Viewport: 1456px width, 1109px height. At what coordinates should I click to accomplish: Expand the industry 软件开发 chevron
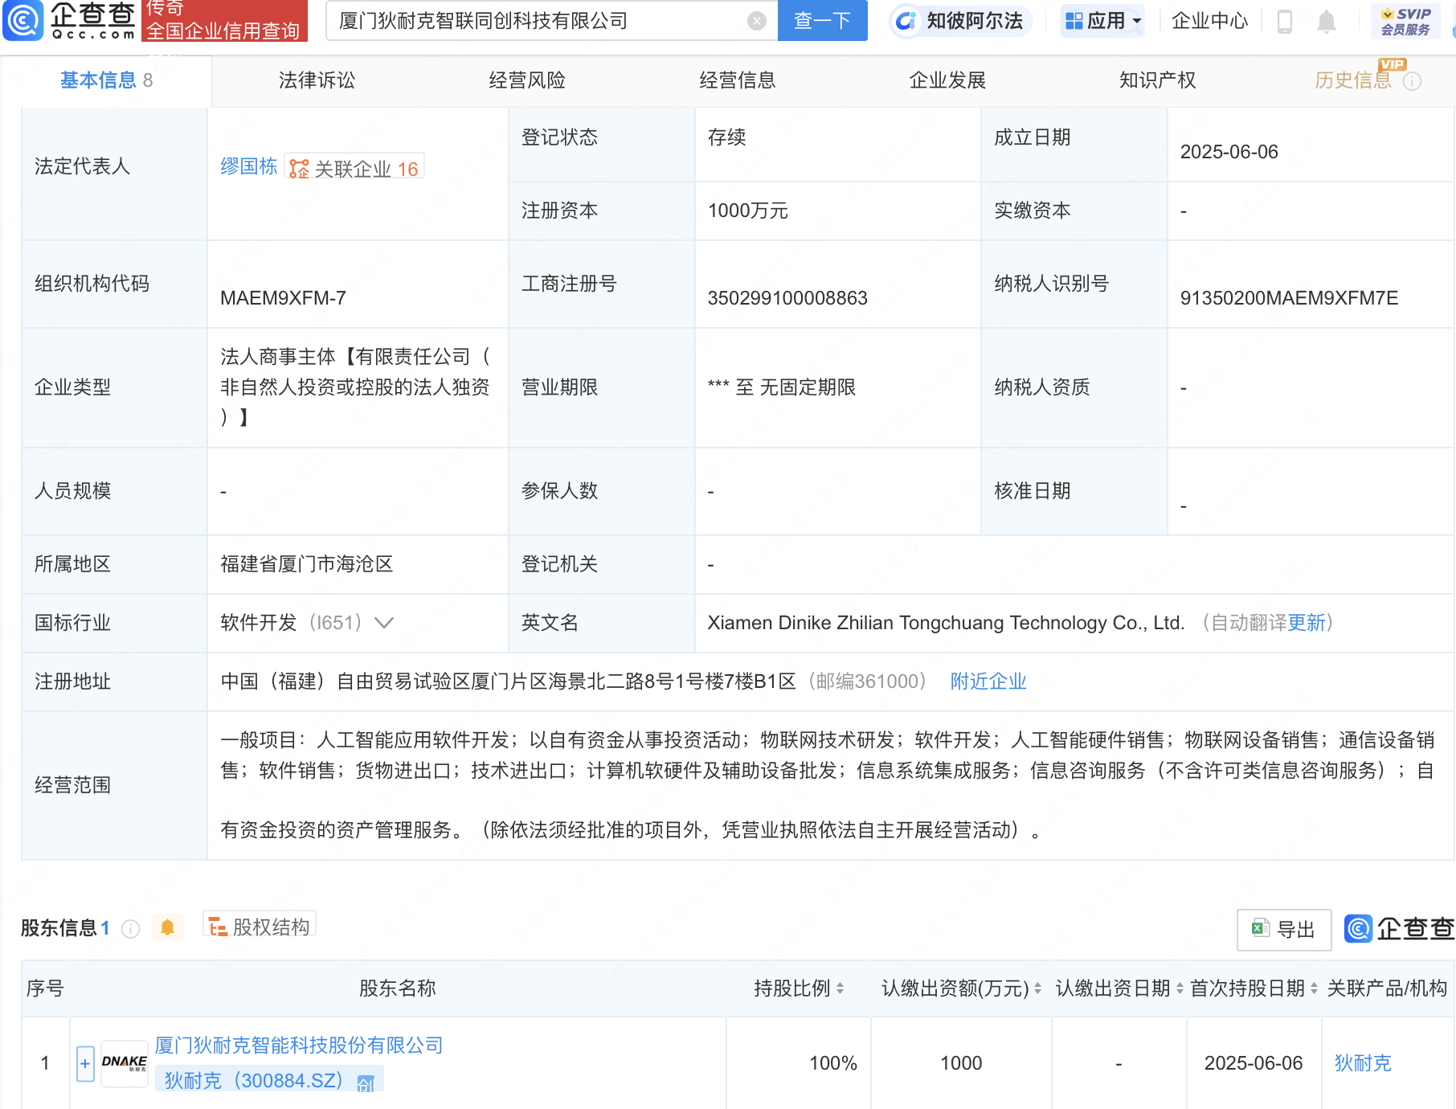point(384,623)
